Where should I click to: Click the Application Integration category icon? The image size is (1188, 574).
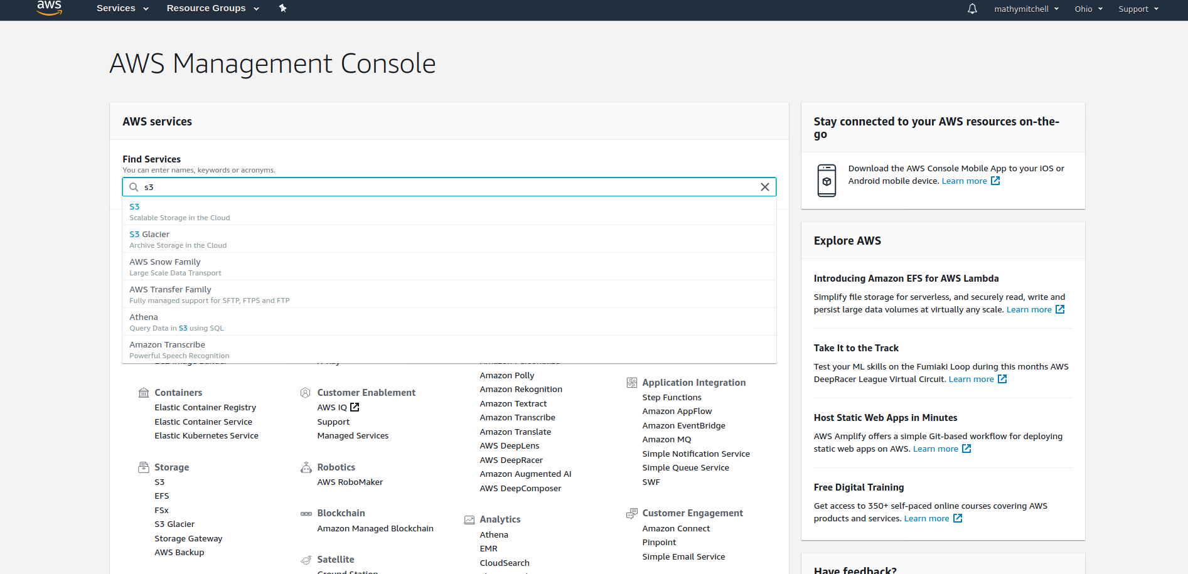coord(631,383)
